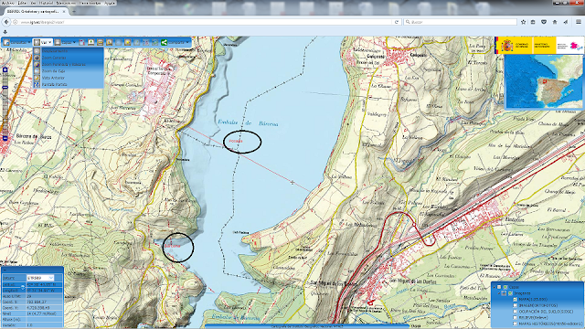
Task: Open the Datum ETRS89 combo box
Action: (40, 278)
